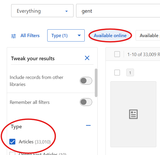The image size is (160, 155).
Task: Expand the Type (1) filter dropdown
Action: [66, 36]
